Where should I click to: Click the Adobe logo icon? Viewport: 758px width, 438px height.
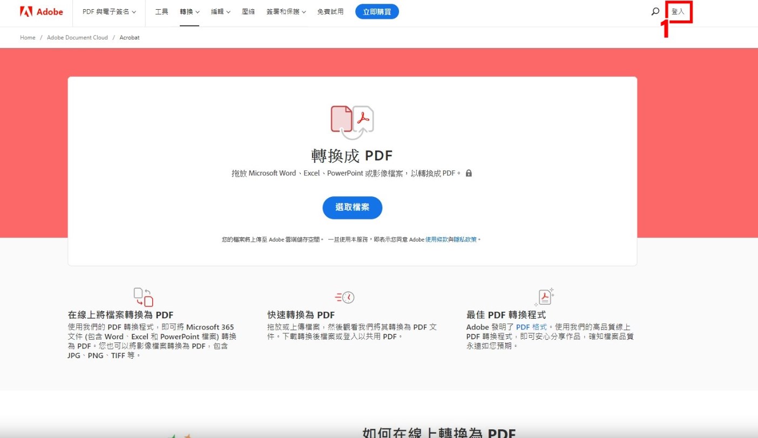click(x=26, y=11)
